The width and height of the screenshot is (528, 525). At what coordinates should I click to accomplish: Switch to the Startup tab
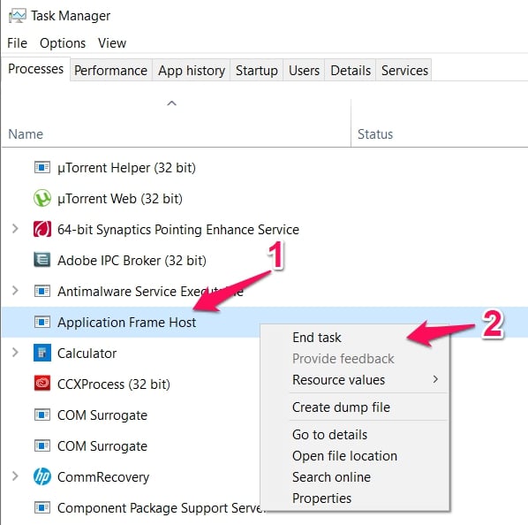tap(257, 71)
